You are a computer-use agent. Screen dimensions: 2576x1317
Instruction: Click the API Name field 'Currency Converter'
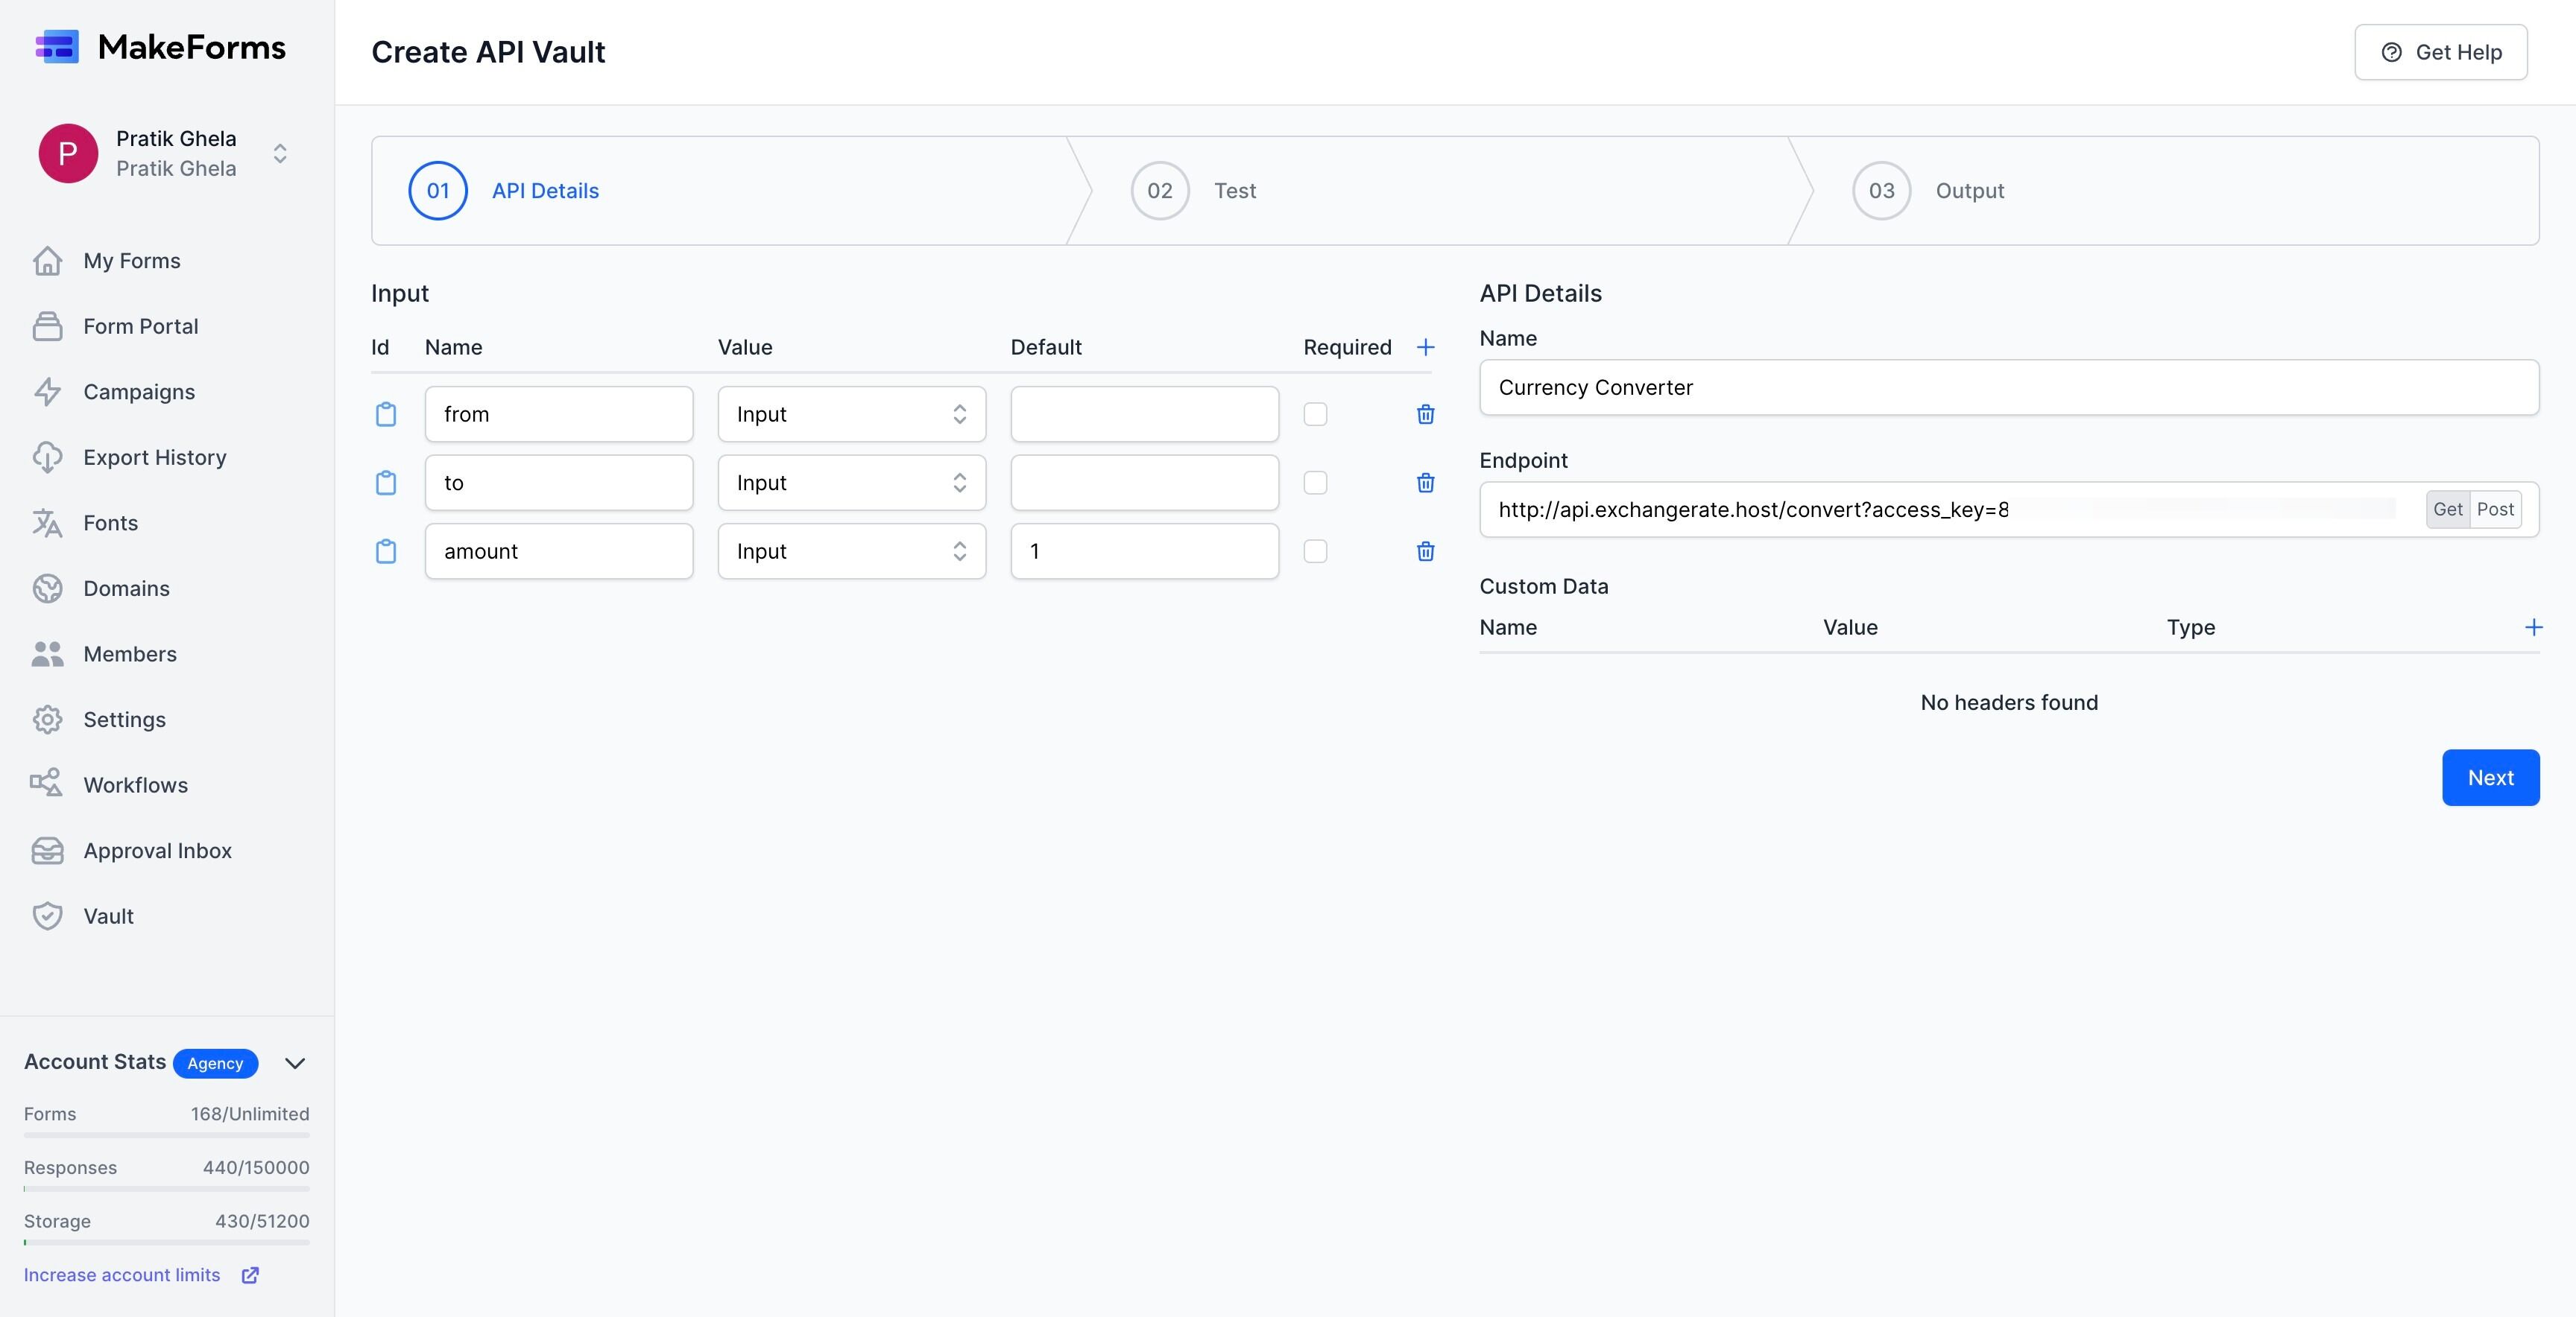(2009, 387)
